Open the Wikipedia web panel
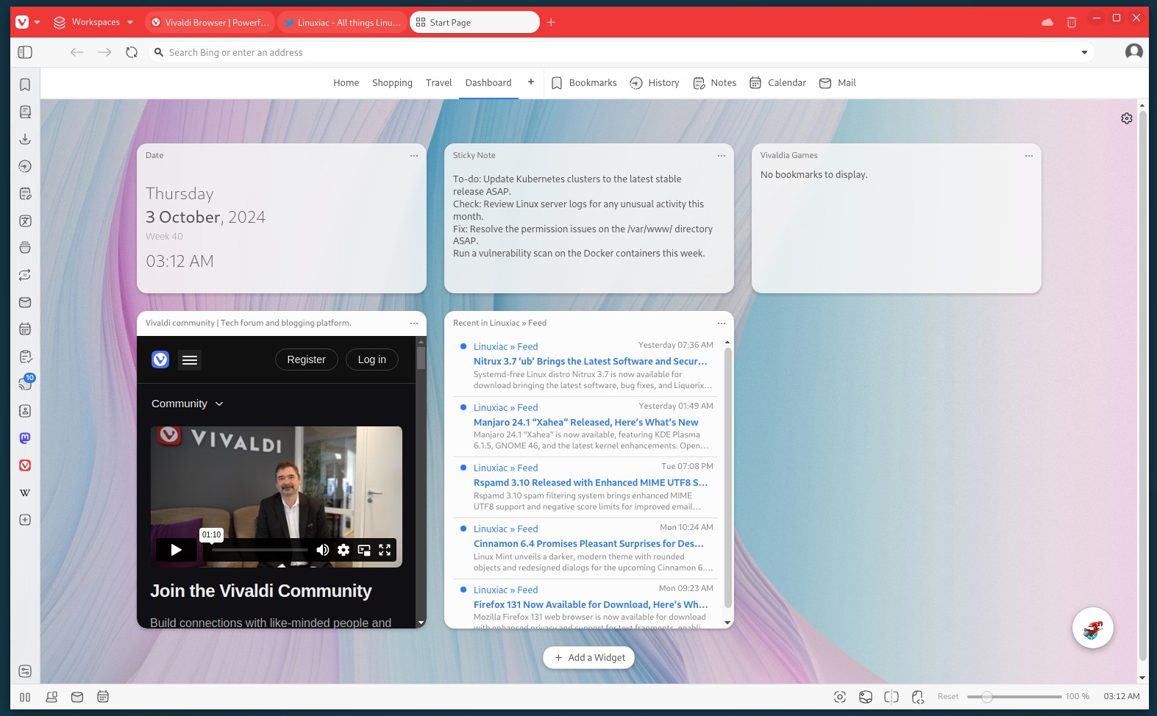The width and height of the screenshot is (1157, 716). [25, 493]
